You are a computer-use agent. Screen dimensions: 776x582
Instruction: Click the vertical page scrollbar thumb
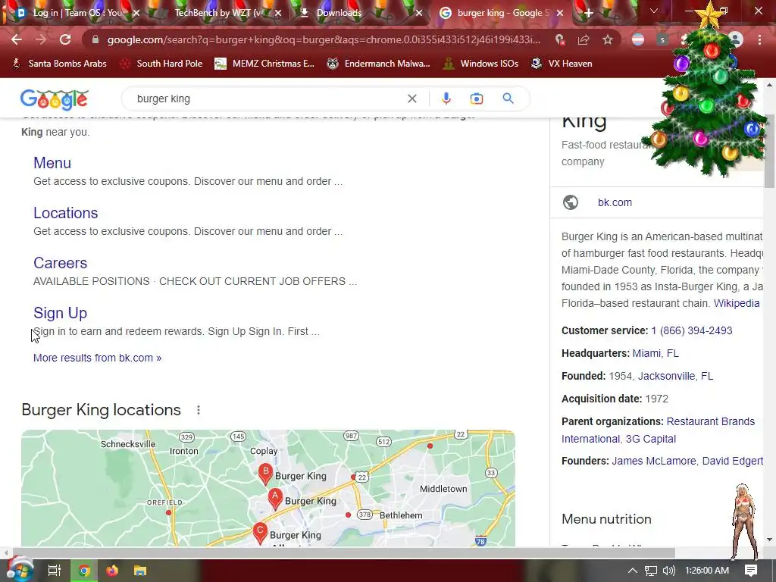pos(770,151)
